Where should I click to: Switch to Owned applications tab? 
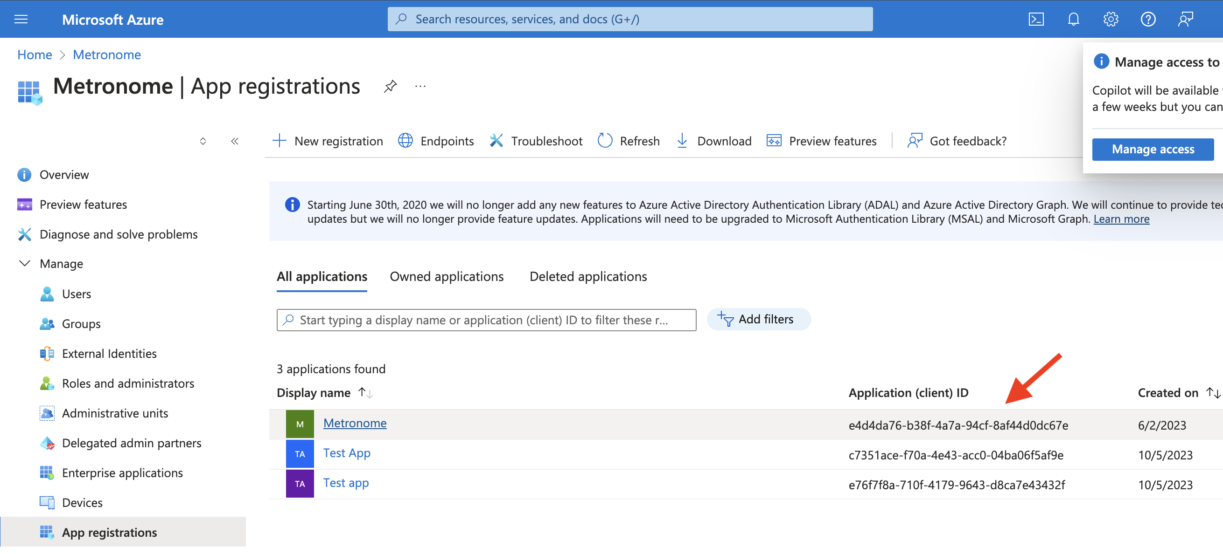pos(446,276)
